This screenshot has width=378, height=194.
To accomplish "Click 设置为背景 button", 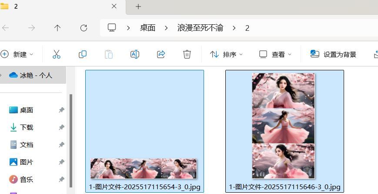I will tap(333, 54).
